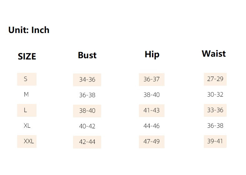Screen dimensions: 246x175
Task: Select the SIZE column header
Action: pyautogui.click(x=27, y=56)
